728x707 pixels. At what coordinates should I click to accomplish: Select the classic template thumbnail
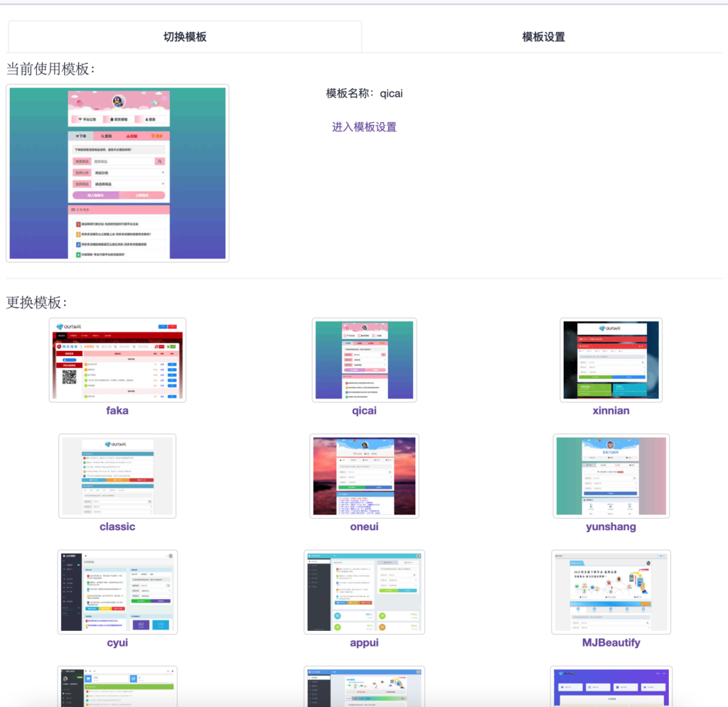(x=117, y=476)
